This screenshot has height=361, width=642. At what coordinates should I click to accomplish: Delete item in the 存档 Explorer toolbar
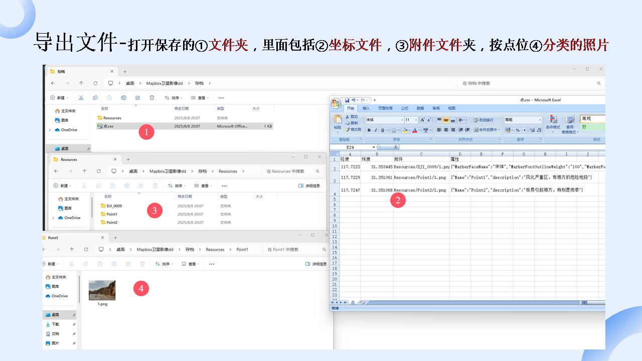pos(151,98)
